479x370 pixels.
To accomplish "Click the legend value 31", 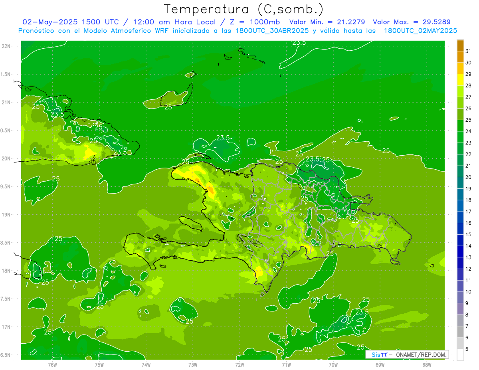I will point(469,51).
